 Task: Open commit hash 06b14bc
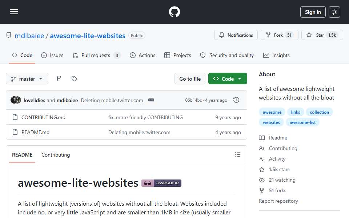click(193, 100)
